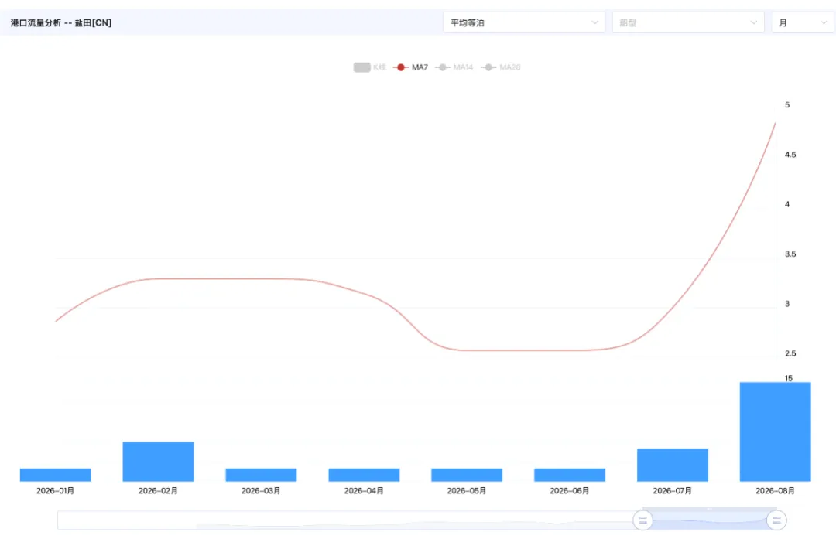Image resolution: width=836 pixels, height=556 pixels.
Task: Click the right handle of the range slider
Action: click(776, 520)
